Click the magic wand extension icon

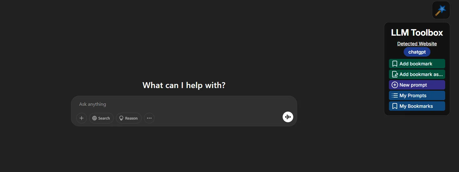[x=441, y=10]
